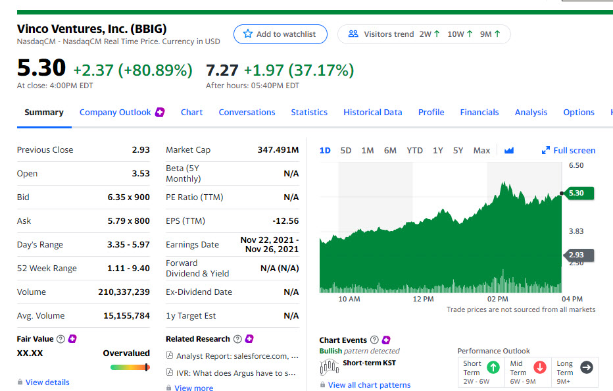Click the 9M visitors trend up arrow
This screenshot has width=613, height=391.
(x=497, y=34)
